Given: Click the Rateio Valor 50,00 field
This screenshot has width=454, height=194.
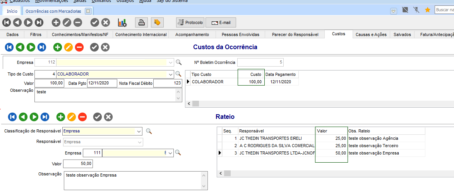Looking at the screenshot, I should (78, 163).
